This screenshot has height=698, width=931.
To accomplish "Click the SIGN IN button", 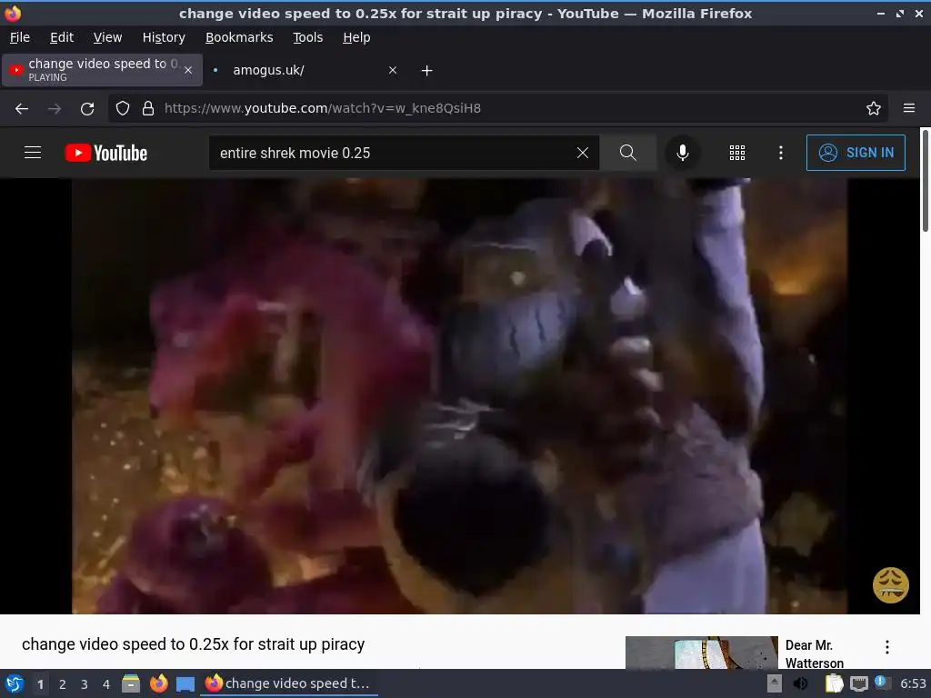I will pyautogui.click(x=856, y=153).
